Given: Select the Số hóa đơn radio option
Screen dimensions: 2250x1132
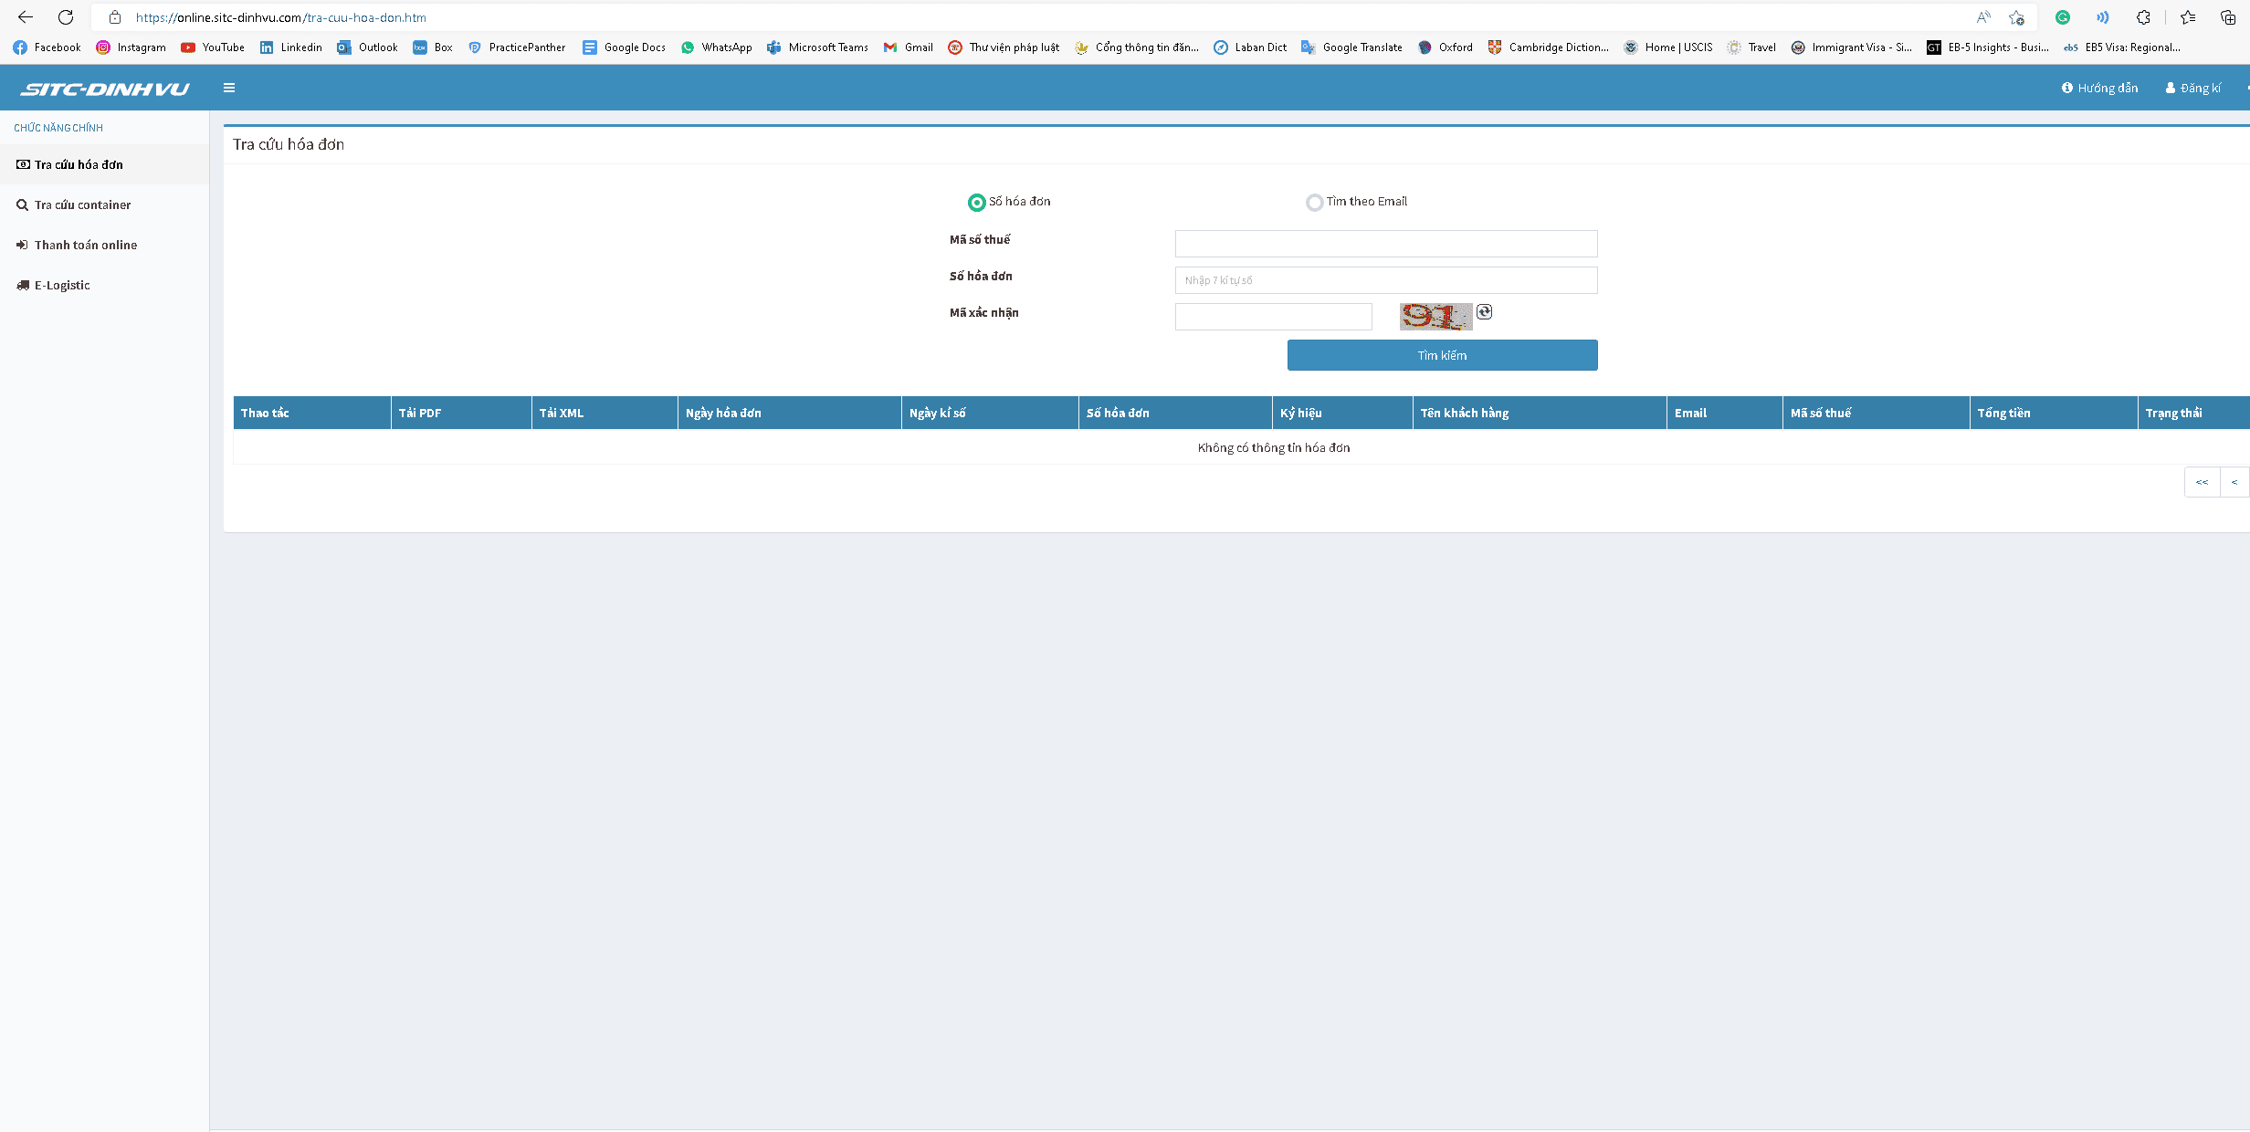Looking at the screenshot, I should [x=976, y=202].
